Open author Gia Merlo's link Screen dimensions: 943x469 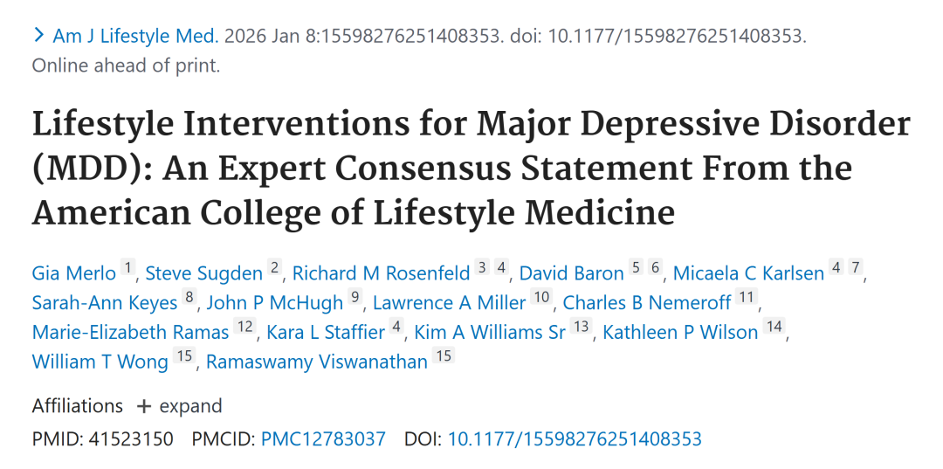74,273
